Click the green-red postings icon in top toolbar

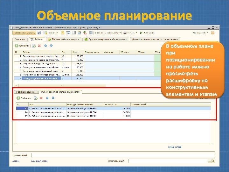[x=85, y=33]
